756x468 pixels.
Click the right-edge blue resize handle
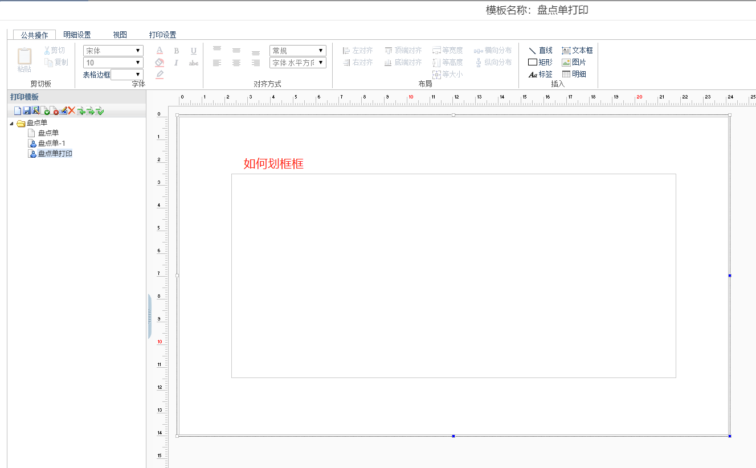(730, 276)
